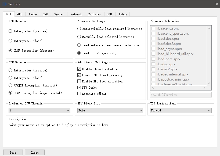This screenshot has height=156, width=220.
Task: Open the TSX Instructions dropdown
Action: [181, 110]
